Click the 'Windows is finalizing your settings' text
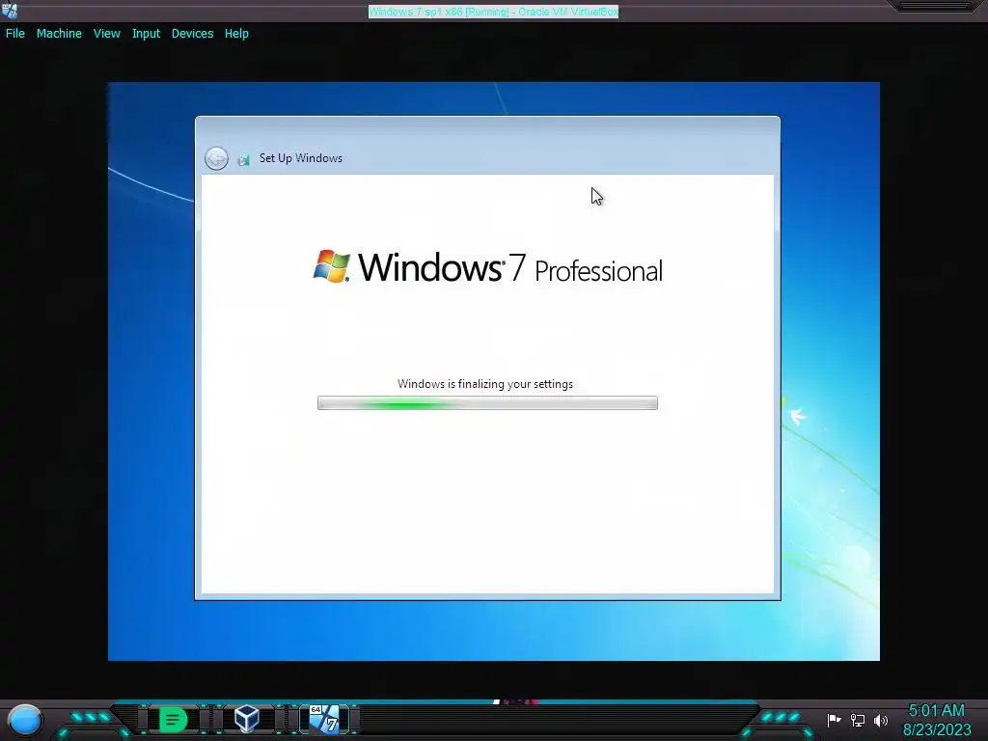This screenshot has width=988, height=741. point(485,384)
